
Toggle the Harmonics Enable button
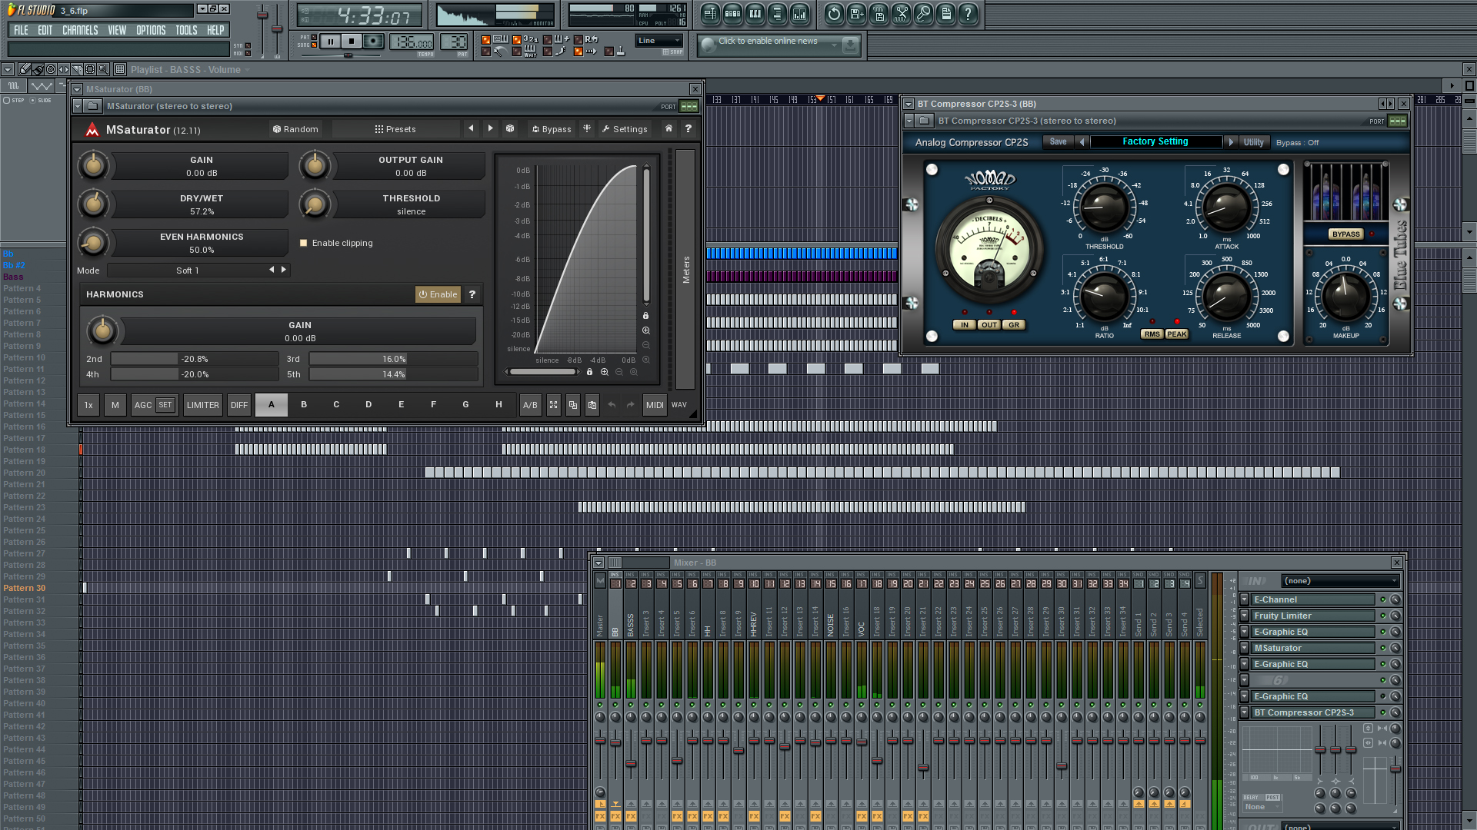click(438, 294)
